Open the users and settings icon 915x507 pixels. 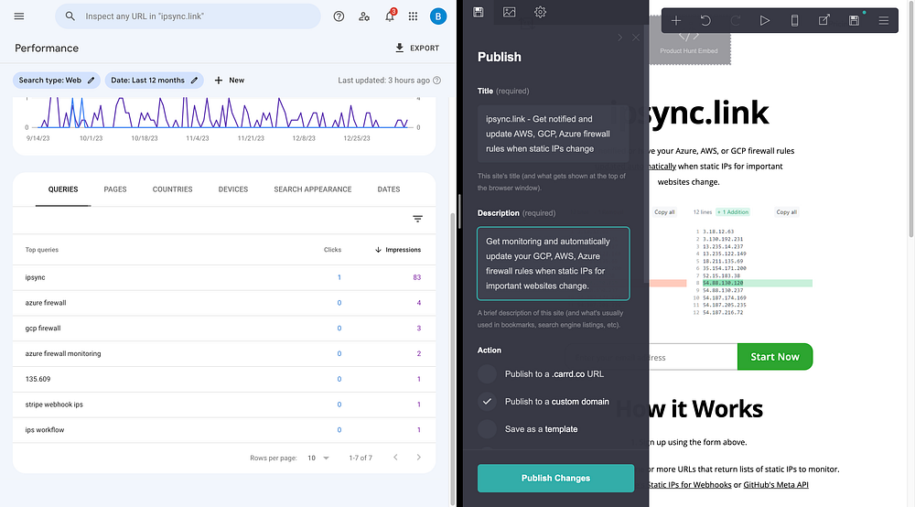click(x=364, y=16)
